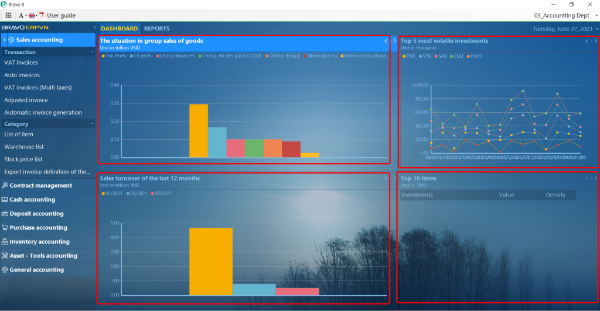Click the Cash accounting icon

5,200
